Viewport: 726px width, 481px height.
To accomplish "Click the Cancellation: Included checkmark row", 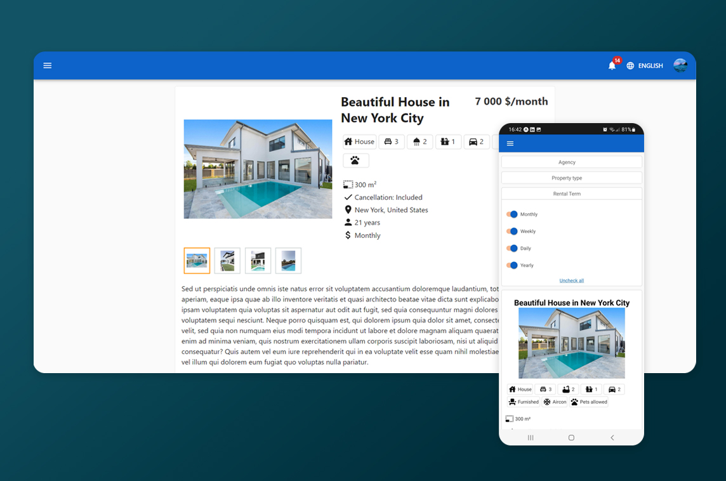I will click(x=383, y=197).
